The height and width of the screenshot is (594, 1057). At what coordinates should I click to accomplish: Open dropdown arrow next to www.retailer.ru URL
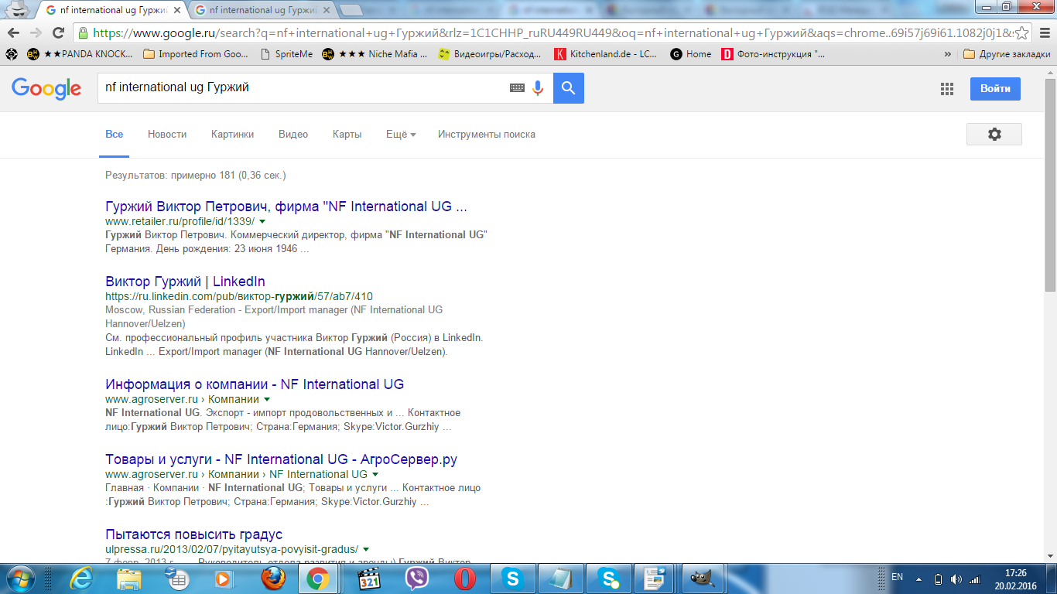(x=262, y=221)
